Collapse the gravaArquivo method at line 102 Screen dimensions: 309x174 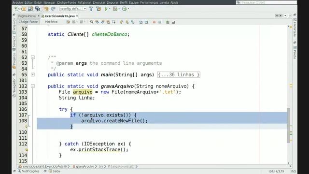[33, 86]
